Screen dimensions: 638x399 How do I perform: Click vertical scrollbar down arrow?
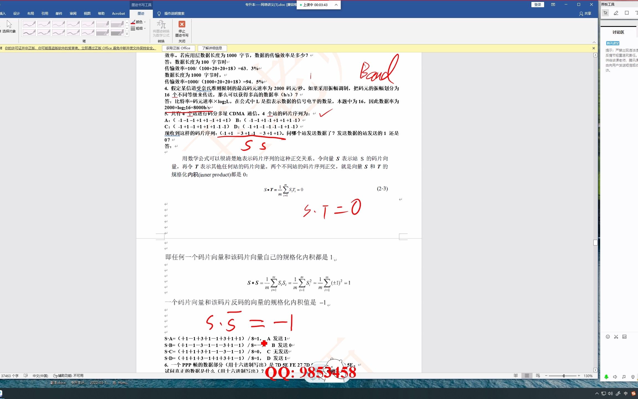click(595, 370)
